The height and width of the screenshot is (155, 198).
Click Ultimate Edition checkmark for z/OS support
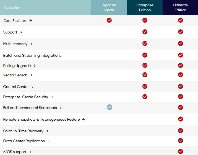click(x=181, y=151)
